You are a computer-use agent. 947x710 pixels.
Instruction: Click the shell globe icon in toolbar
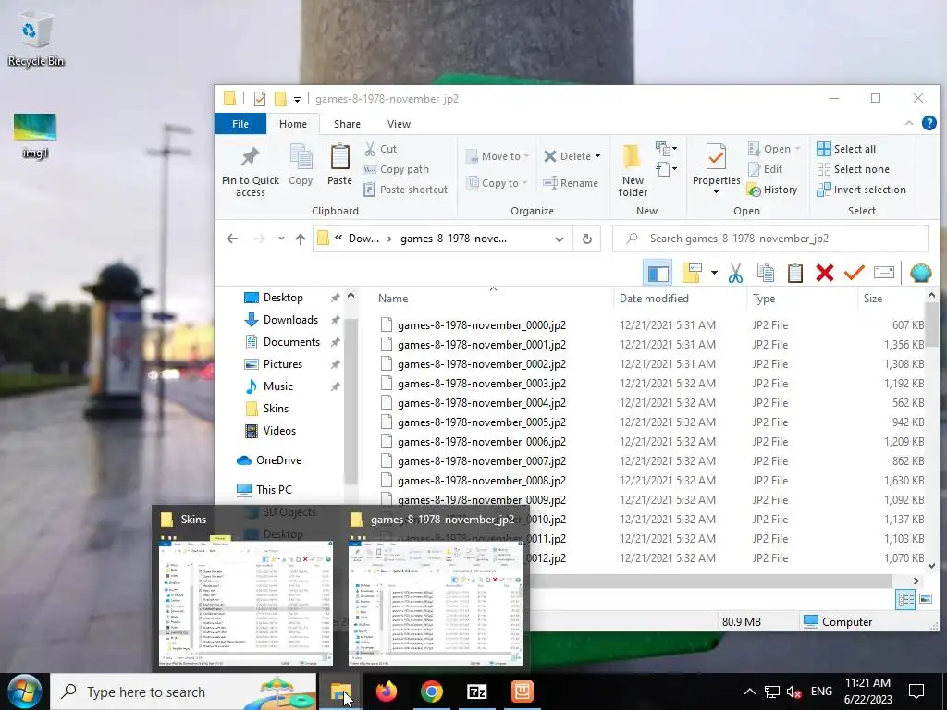[x=920, y=273]
